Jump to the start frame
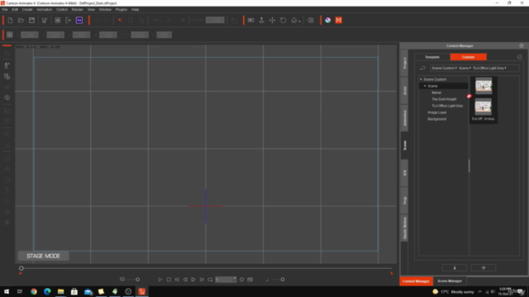529x297 pixels. coord(177,280)
